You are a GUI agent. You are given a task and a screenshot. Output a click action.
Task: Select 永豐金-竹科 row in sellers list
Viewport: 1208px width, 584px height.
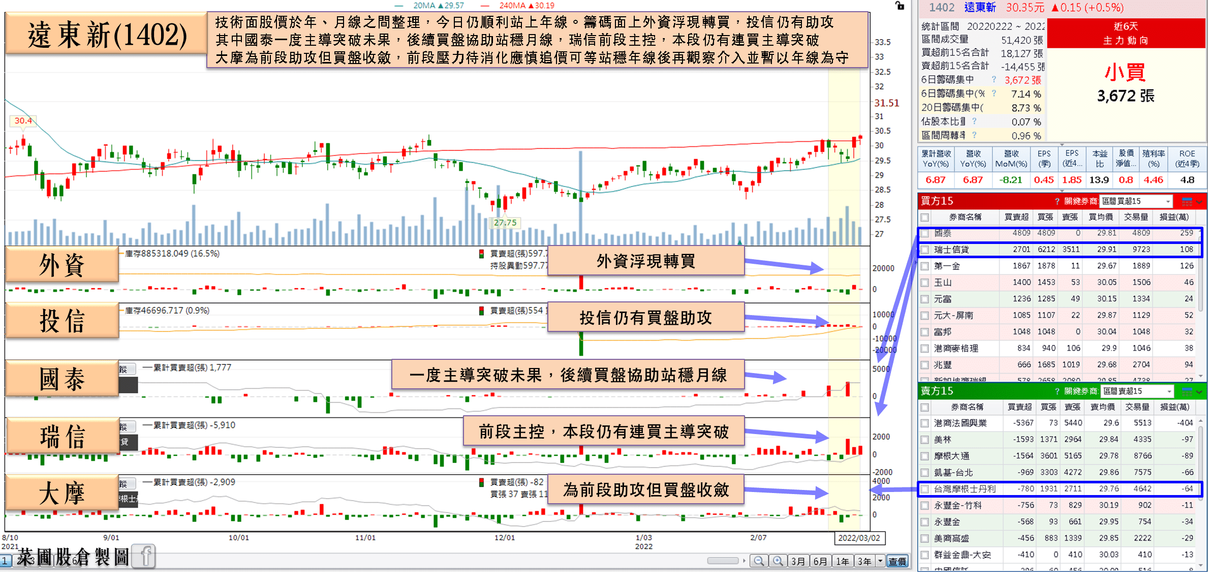pos(1058,506)
